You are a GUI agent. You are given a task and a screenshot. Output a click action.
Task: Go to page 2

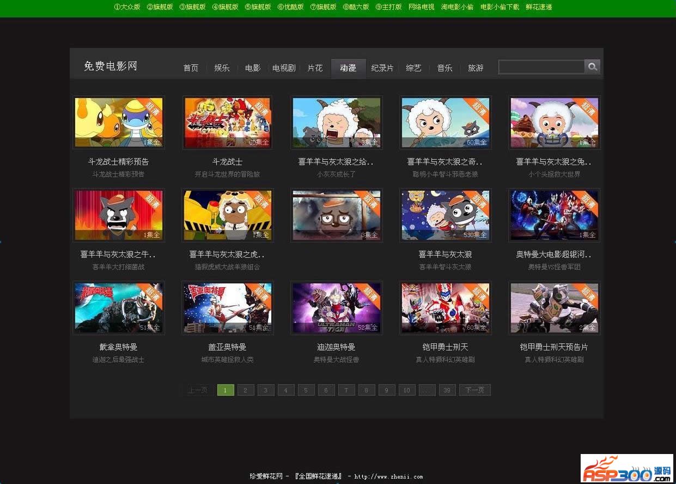(x=246, y=390)
